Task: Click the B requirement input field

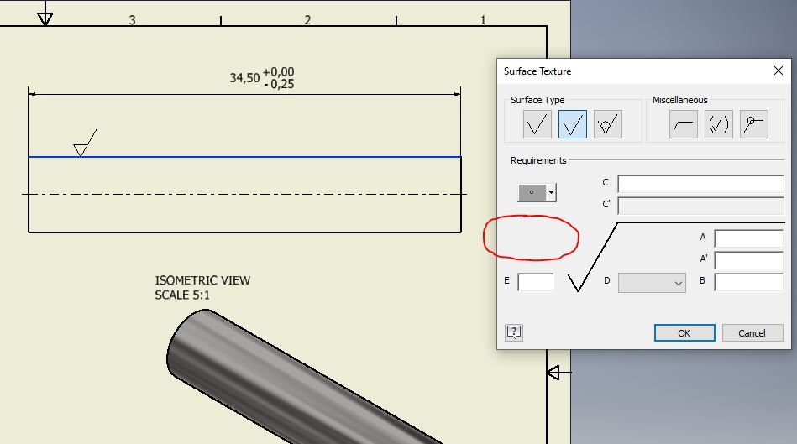Action: (x=749, y=281)
